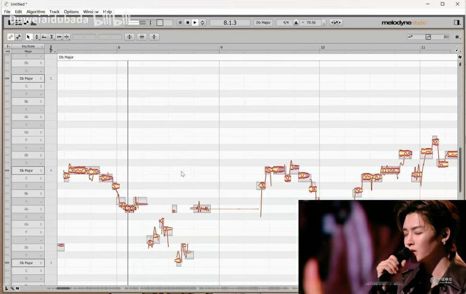Click the Db Major stepper beside octave 4

41,171
